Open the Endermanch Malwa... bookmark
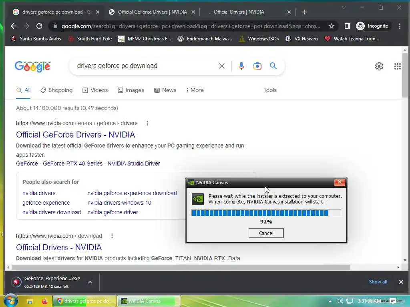This screenshot has height=307, width=410. 205,39
